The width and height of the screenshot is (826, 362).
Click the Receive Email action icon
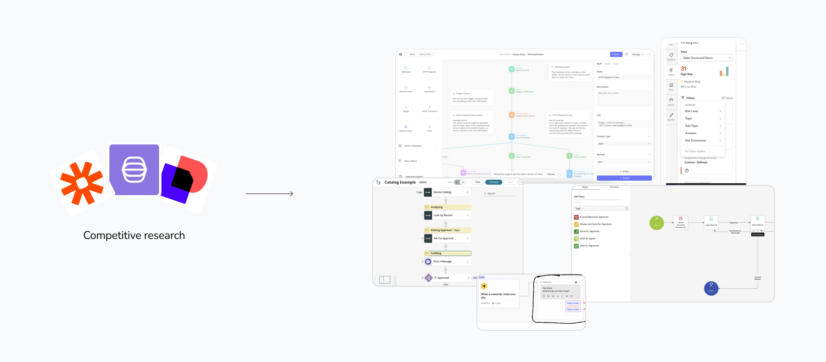coord(406,88)
